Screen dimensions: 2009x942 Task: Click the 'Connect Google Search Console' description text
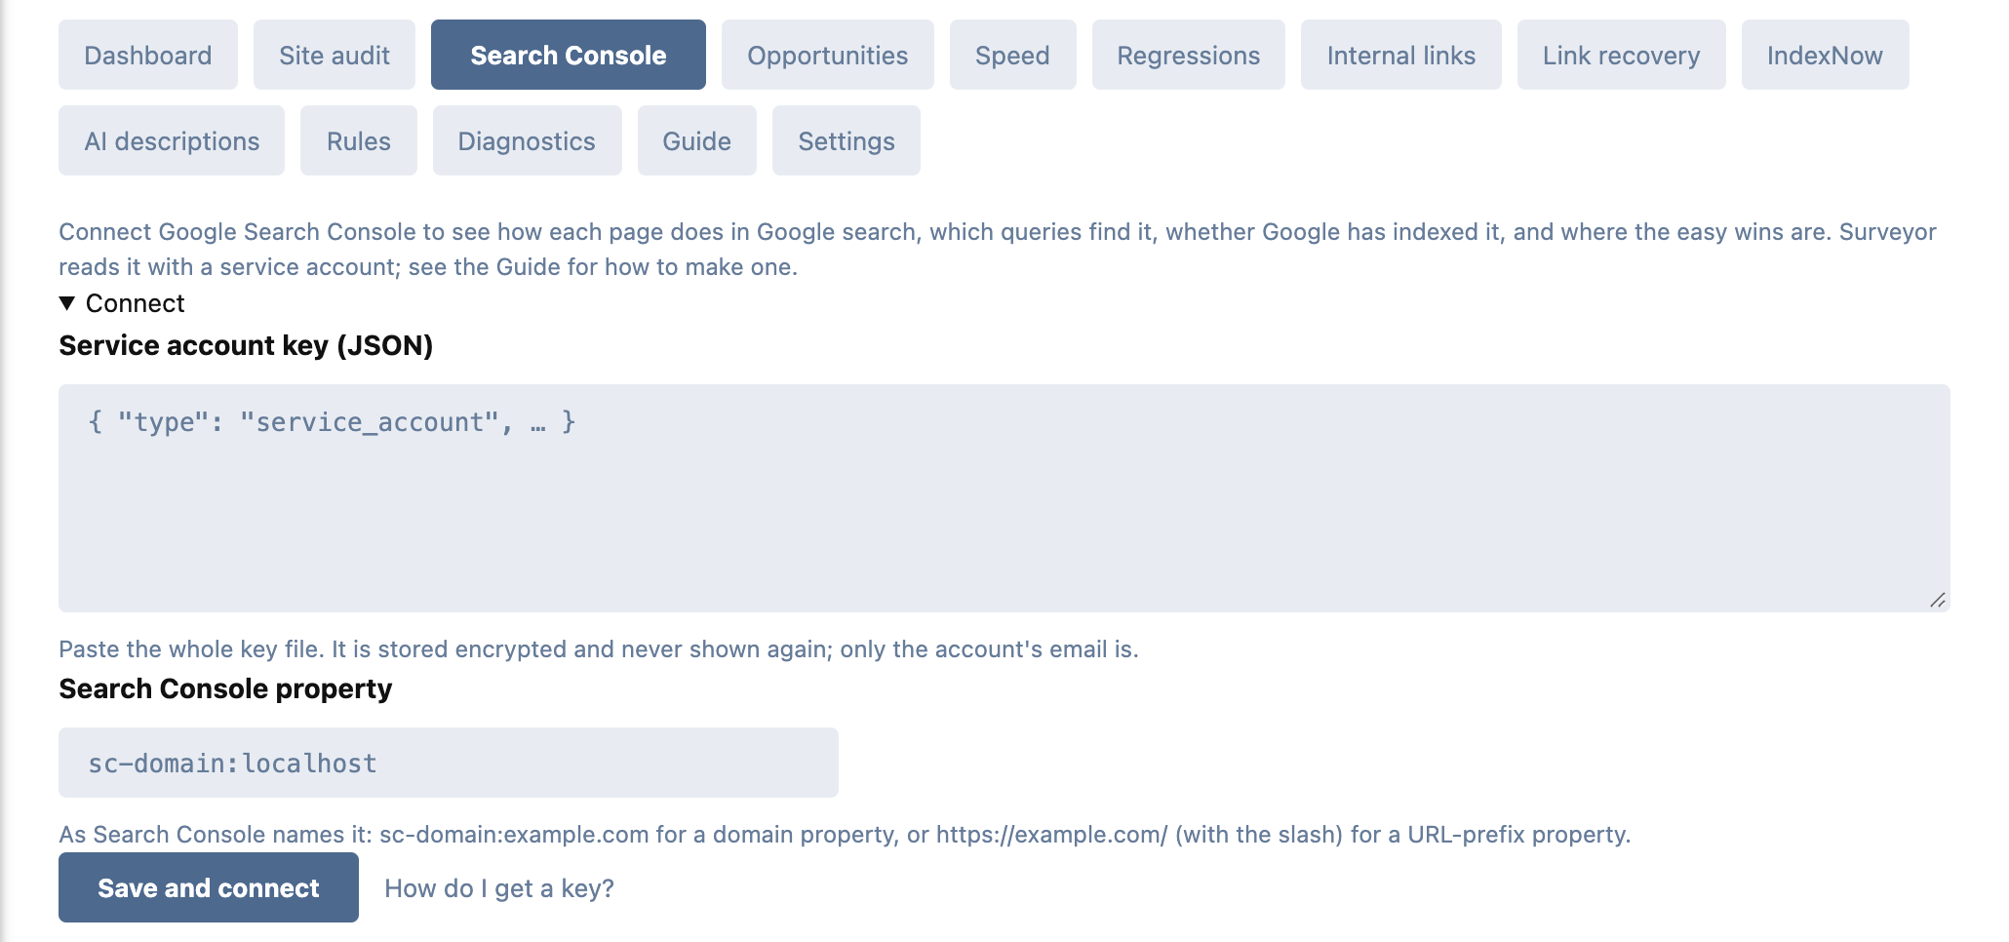coord(998,250)
